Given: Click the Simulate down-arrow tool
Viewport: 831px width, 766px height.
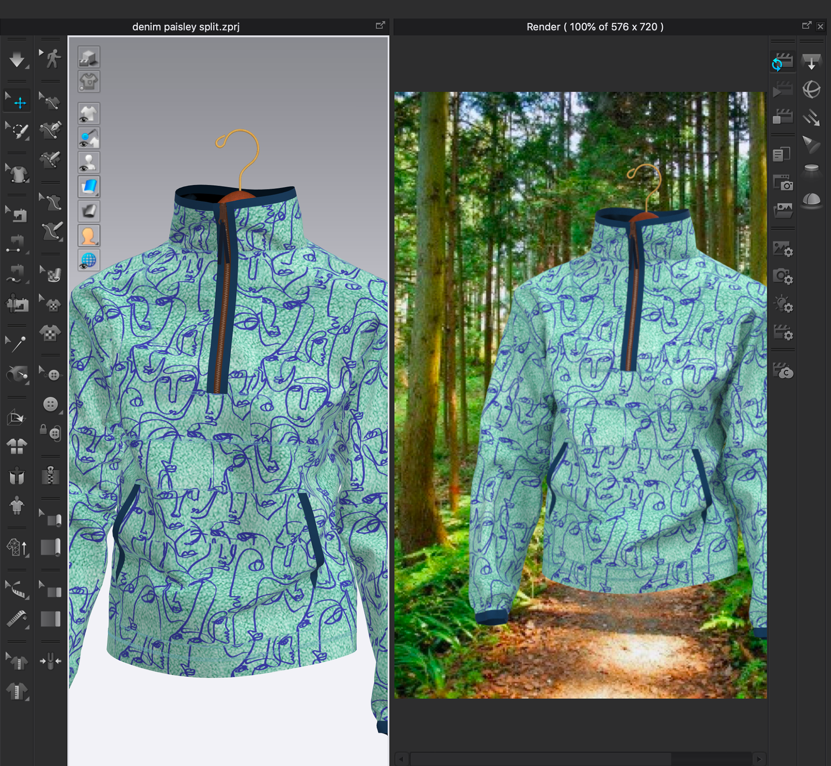Looking at the screenshot, I should (x=17, y=59).
